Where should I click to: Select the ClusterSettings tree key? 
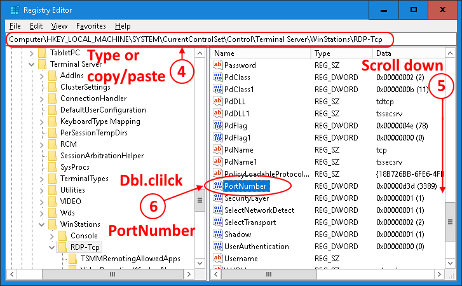click(x=85, y=87)
